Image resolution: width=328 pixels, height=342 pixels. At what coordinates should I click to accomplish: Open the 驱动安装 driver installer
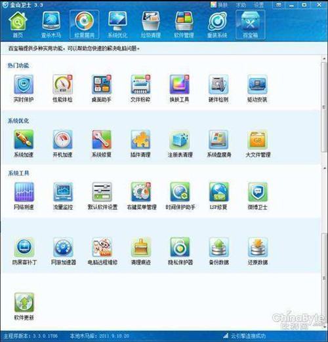pos(257,88)
